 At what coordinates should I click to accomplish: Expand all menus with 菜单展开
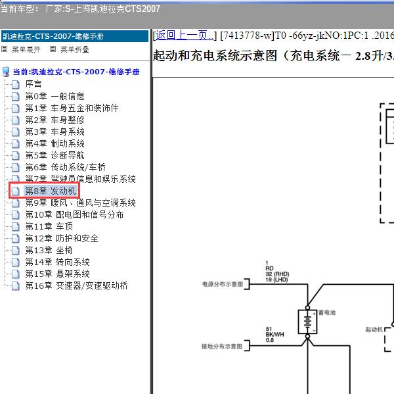26,49
